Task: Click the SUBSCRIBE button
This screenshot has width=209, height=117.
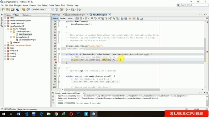Action: coord(186,114)
